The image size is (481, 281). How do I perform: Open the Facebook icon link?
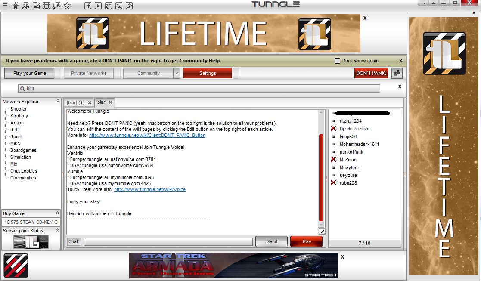point(88,6)
